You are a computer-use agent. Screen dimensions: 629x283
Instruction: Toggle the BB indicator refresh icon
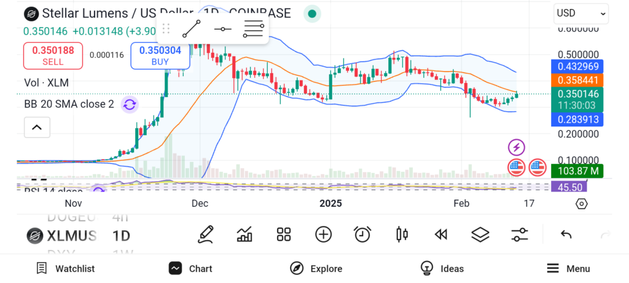pyautogui.click(x=129, y=104)
